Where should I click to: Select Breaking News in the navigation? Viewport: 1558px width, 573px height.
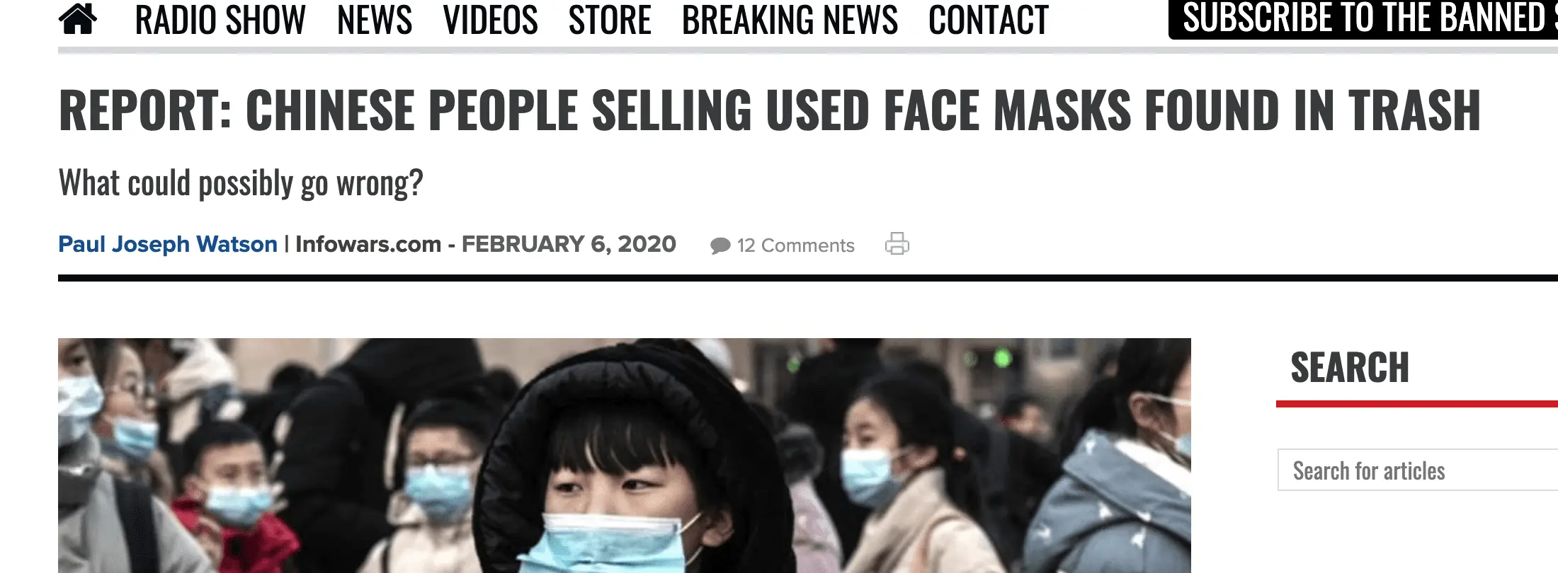click(790, 19)
